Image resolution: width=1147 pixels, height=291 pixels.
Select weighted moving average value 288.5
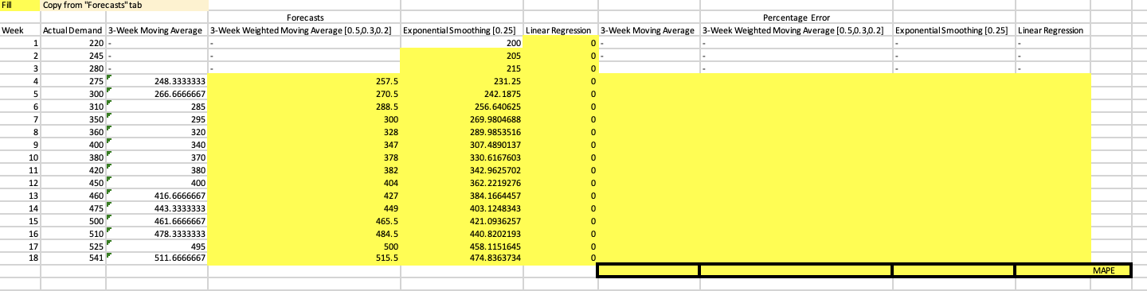tap(304, 106)
